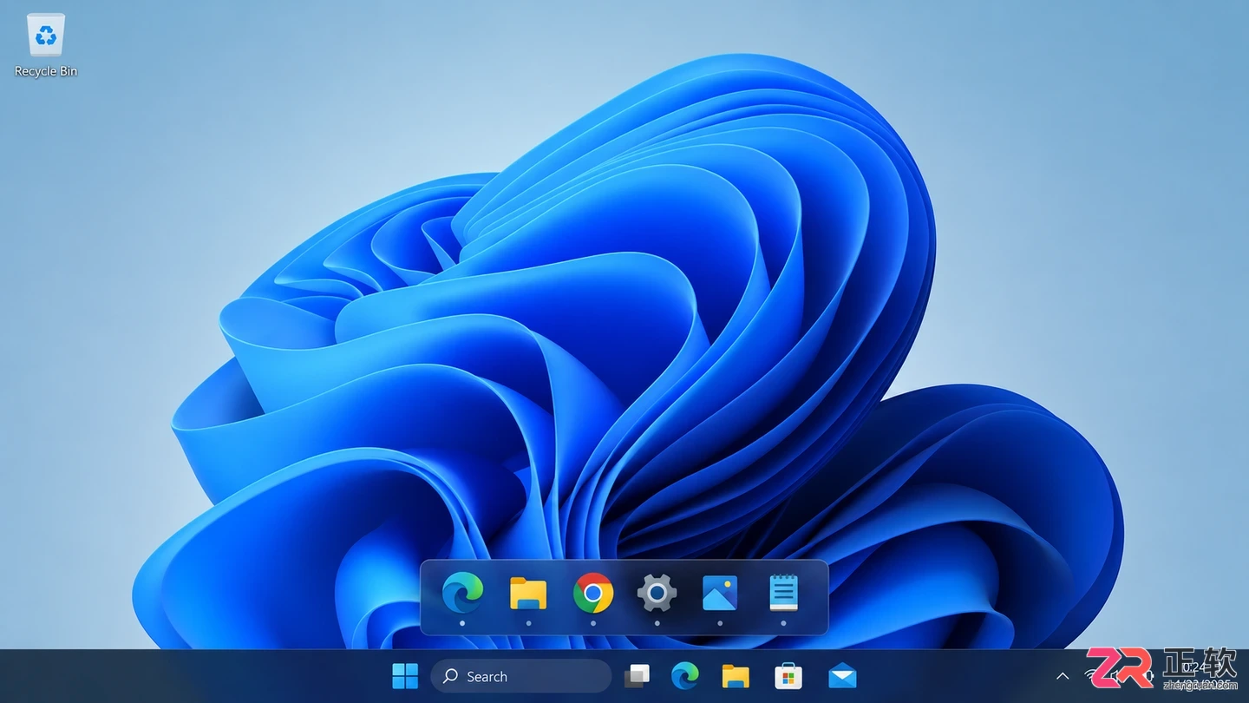Viewport: 1249px width, 703px height.
Task: Open File Explorer in the floating dock
Action: click(x=528, y=594)
